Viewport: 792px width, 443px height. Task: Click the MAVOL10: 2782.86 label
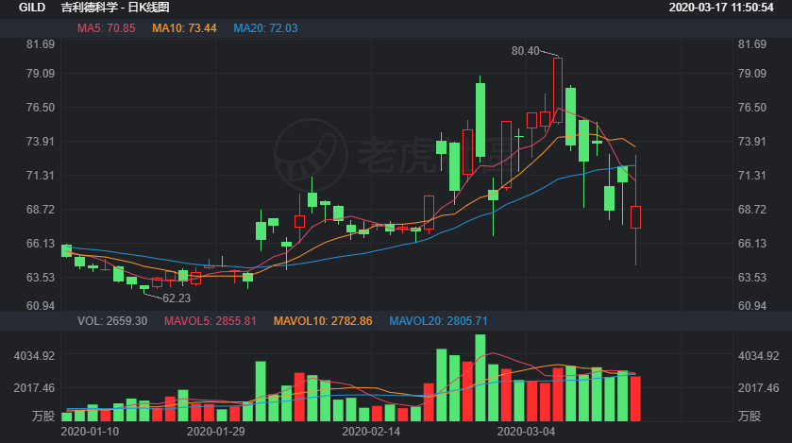323,321
